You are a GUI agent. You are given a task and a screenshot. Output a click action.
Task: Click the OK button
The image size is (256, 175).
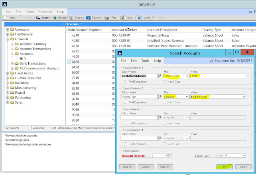[225, 167]
